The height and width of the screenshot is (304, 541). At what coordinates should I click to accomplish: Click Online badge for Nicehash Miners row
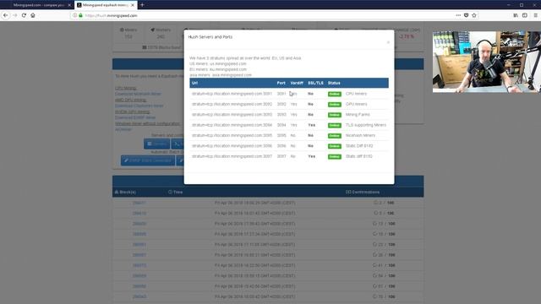pyautogui.click(x=335, y=136)
